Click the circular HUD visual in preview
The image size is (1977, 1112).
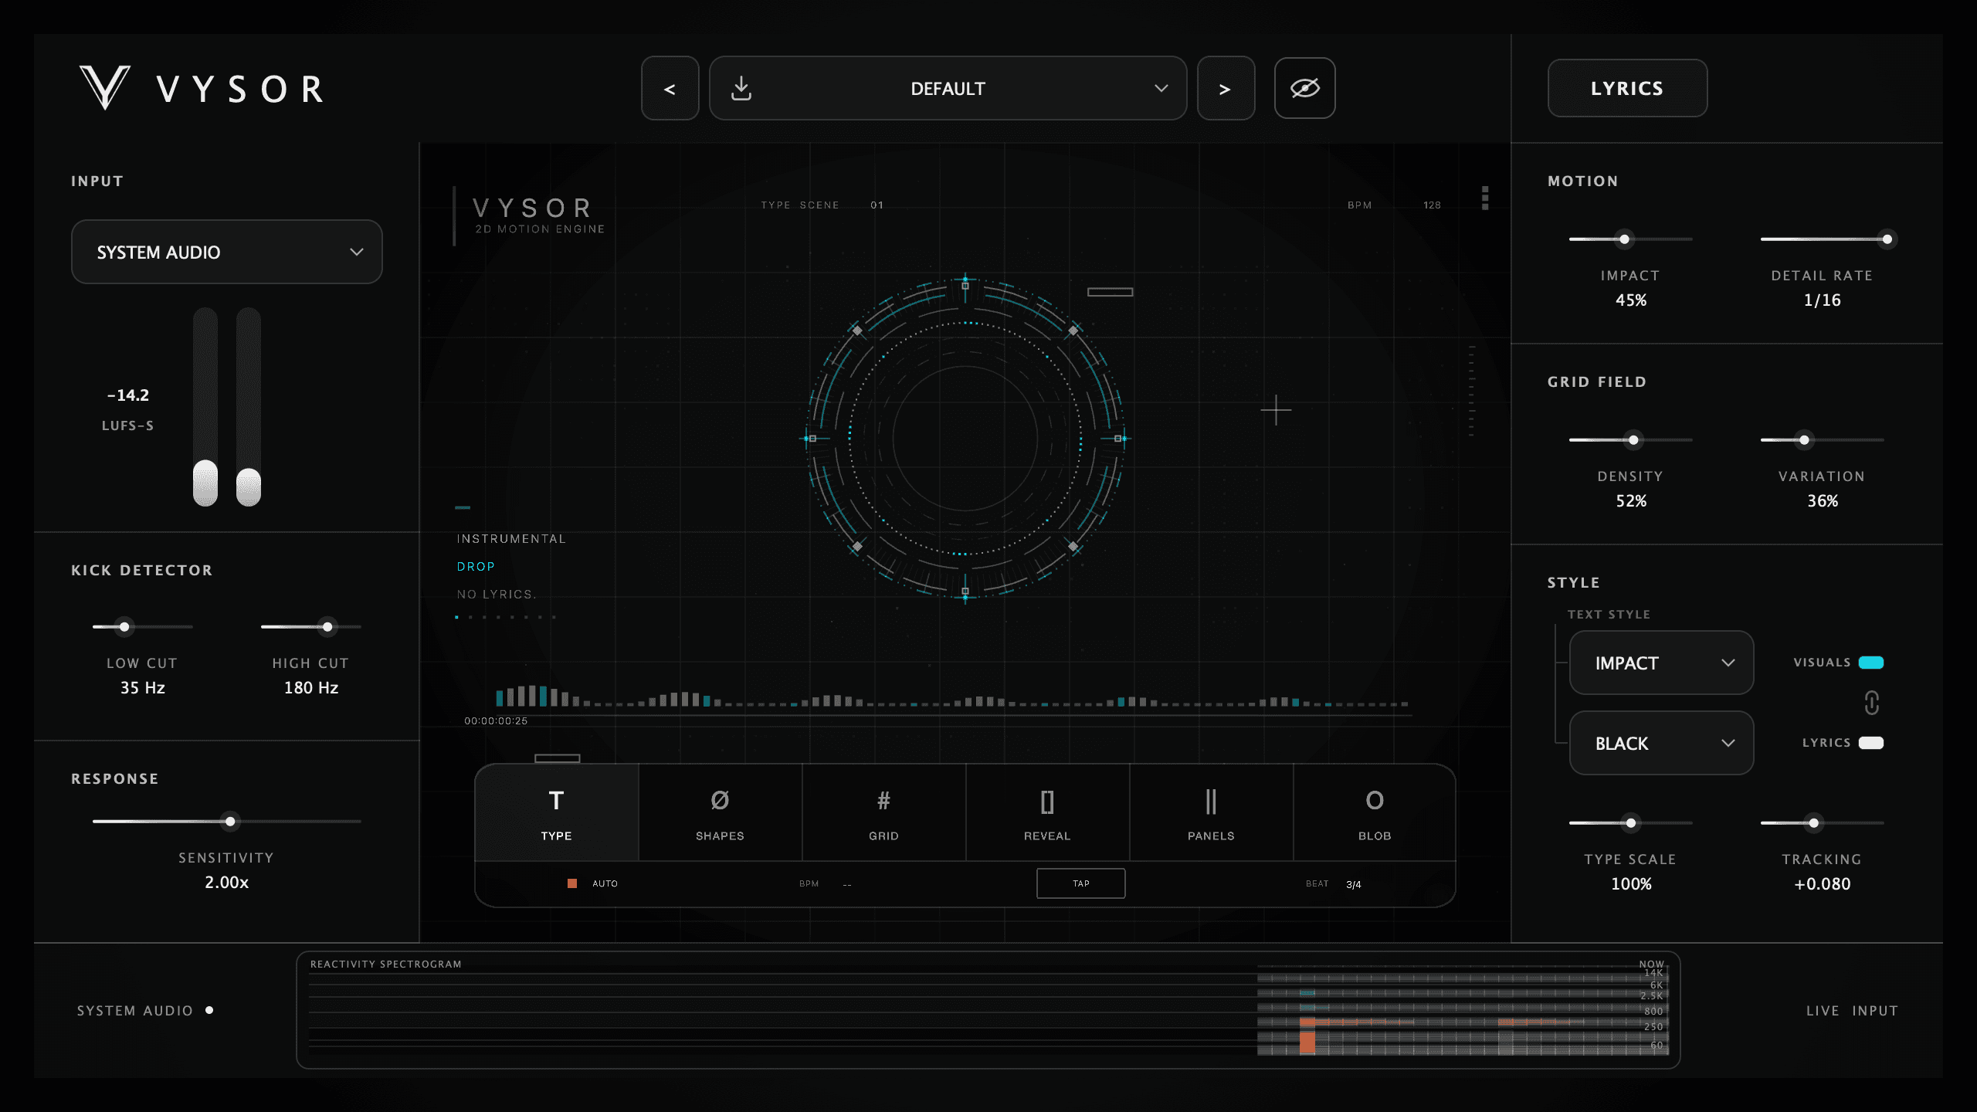965,438
